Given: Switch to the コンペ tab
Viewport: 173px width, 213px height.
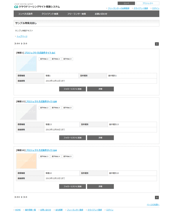Looking at the screenshot, I should pos(126,3).
